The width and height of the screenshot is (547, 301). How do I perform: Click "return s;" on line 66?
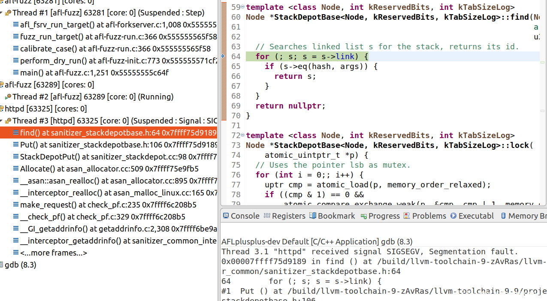(295, 76)
